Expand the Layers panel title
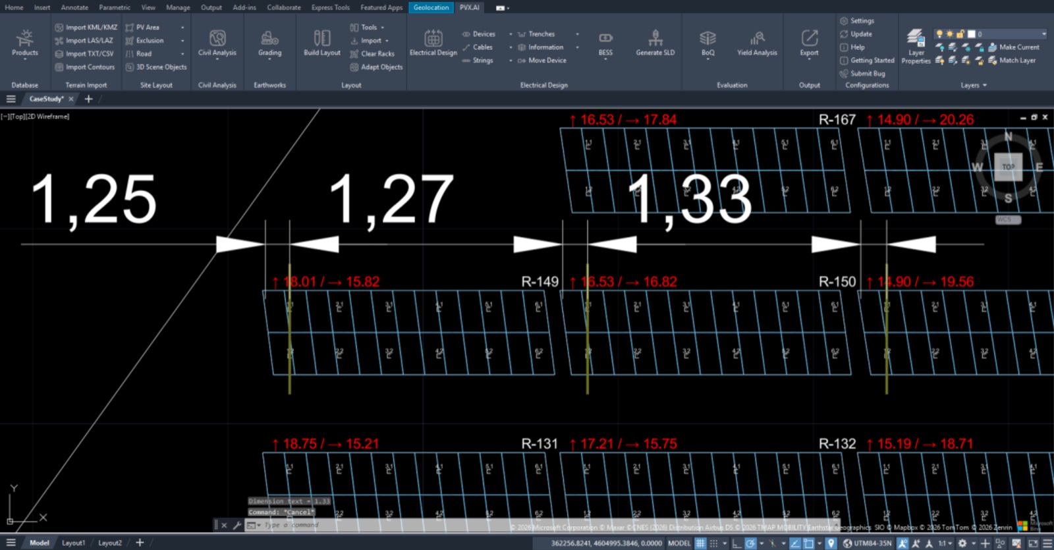The height and width of the screenshot is (550, 1054). (x=974, y=85)
